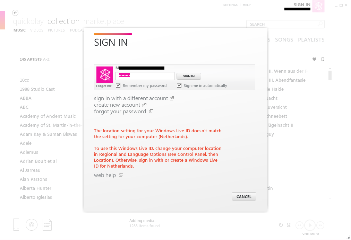
Task: Skip to the next track
Action: pyautogui.click(x=320, y=225)
